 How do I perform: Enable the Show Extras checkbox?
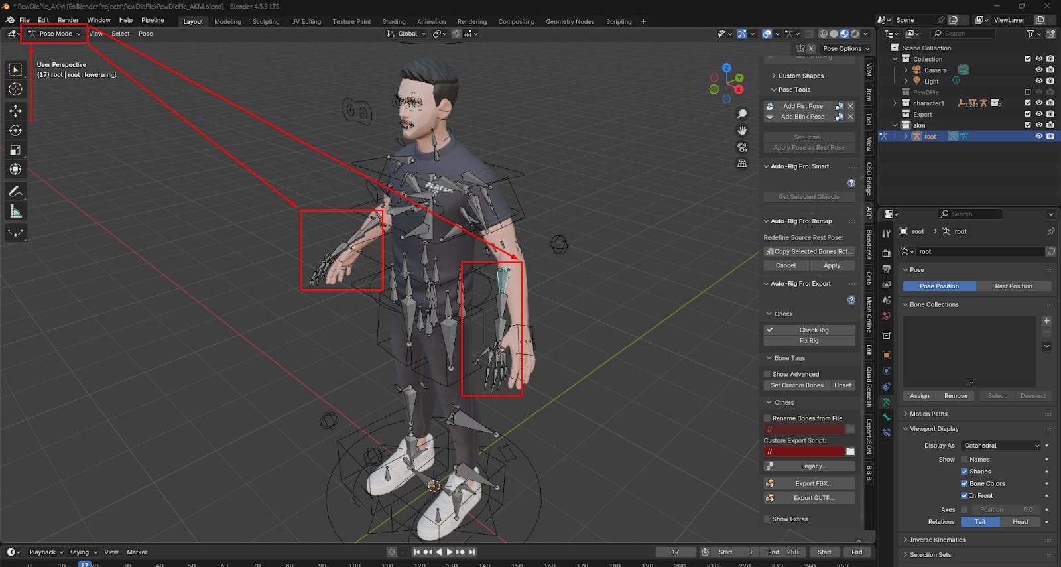[767, 519]
